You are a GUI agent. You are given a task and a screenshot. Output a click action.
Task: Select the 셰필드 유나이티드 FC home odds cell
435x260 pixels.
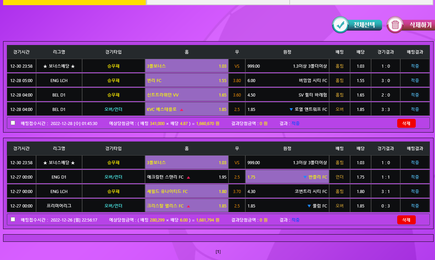(187, 192)
